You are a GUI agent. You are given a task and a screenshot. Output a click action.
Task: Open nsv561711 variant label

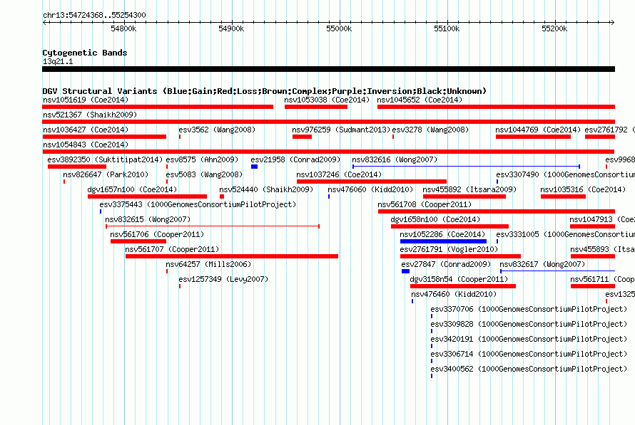[602, 279]
